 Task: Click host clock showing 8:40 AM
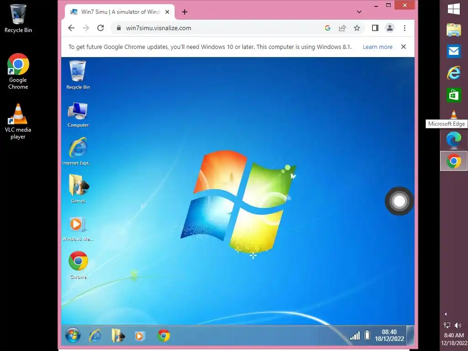454,339
